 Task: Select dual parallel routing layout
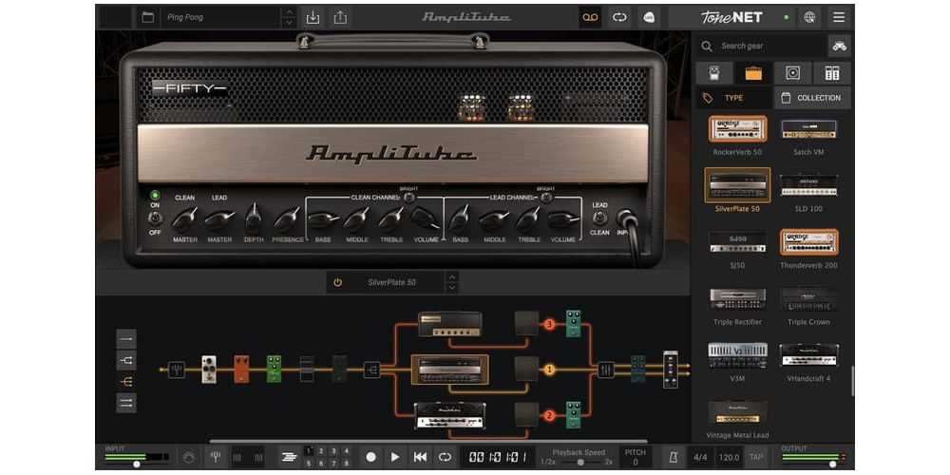pos(126,403)
